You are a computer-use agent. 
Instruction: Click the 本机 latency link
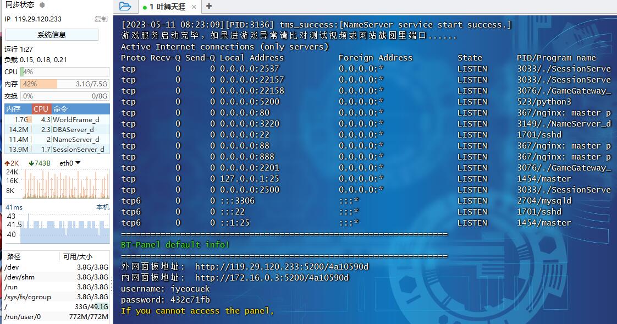coord(103,207)
